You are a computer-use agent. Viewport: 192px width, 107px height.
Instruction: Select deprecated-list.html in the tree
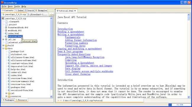point(22,66)
